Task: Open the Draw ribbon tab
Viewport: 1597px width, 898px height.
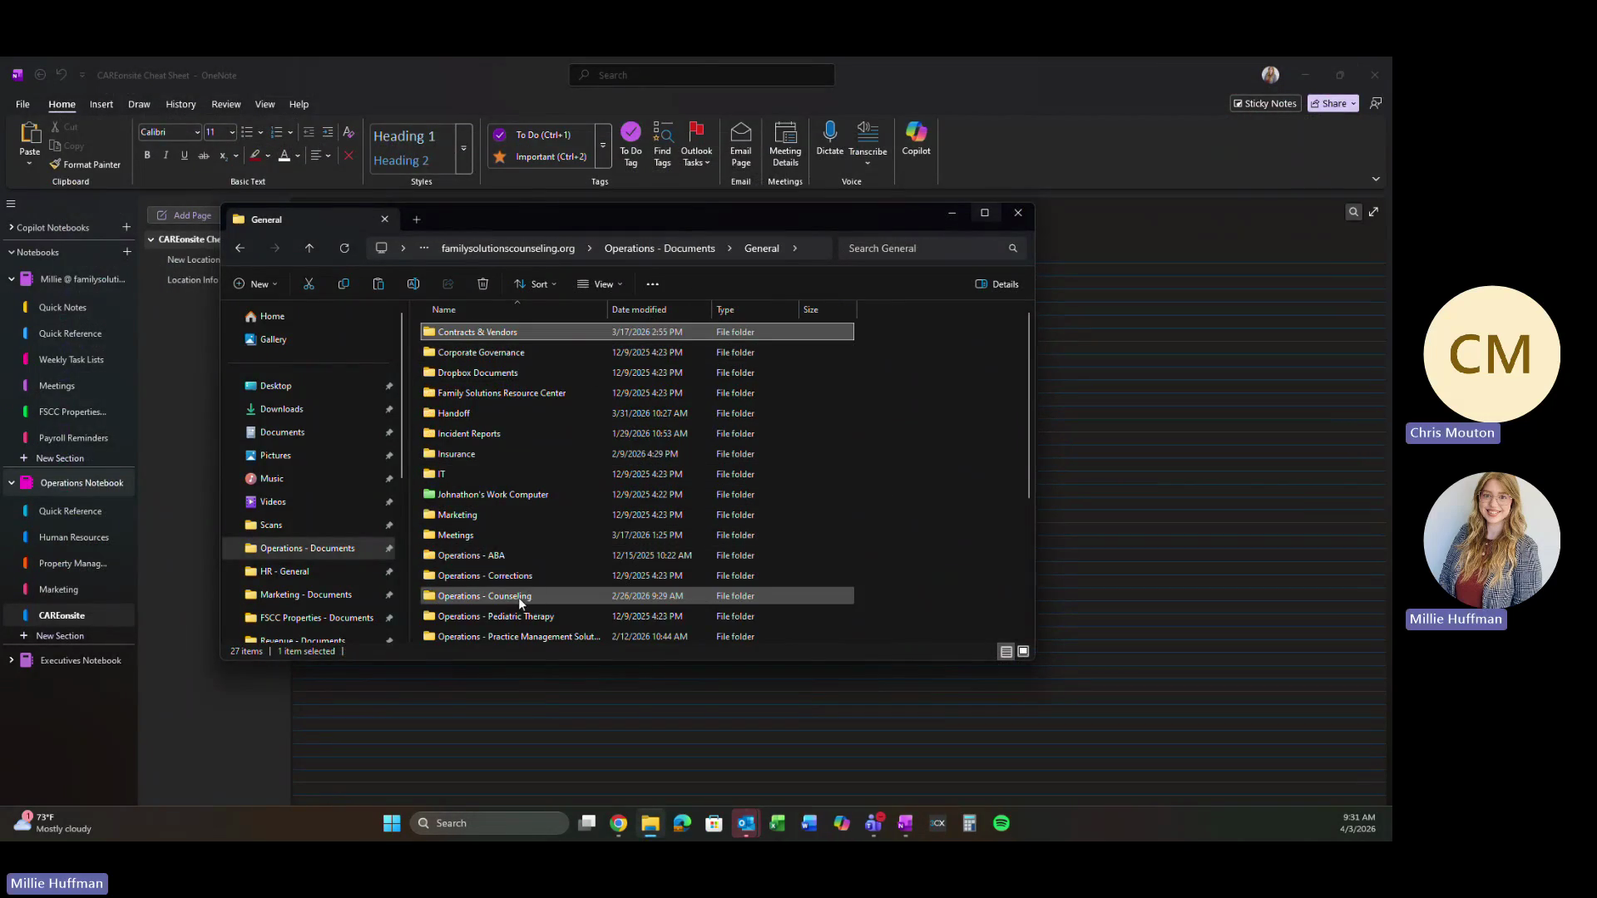Action: (x=139, y=104)
